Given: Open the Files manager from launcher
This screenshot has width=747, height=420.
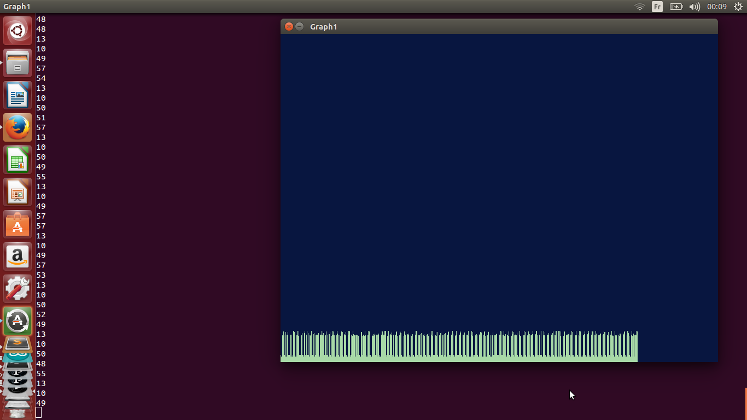Looking at the screenshot, I should pyautogui.click(x=17, y=63).
